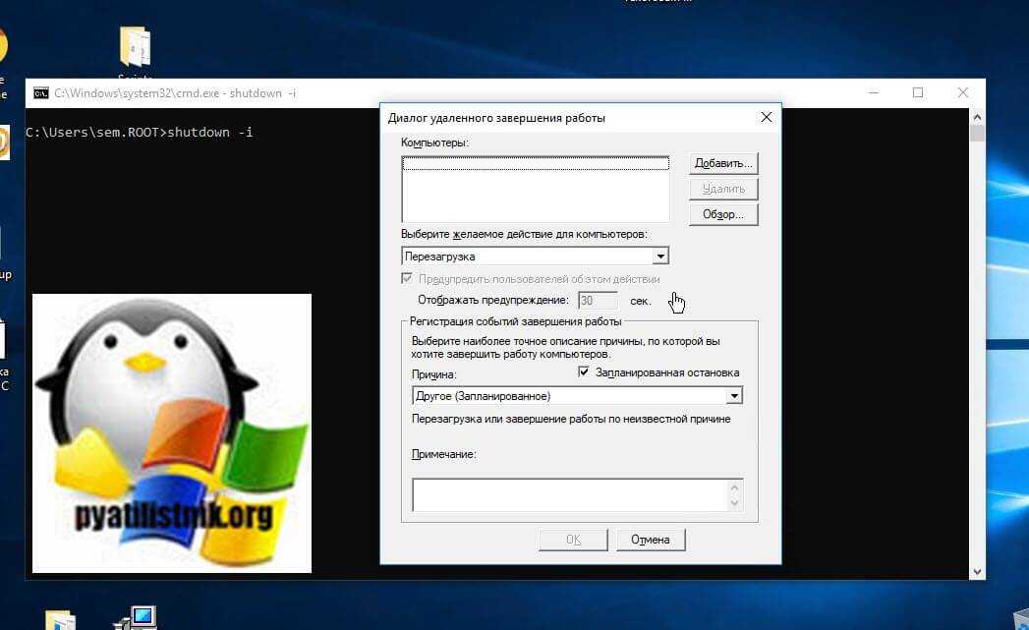
Task: Minimize the command prompt window
Action: (x=874, y=93)
